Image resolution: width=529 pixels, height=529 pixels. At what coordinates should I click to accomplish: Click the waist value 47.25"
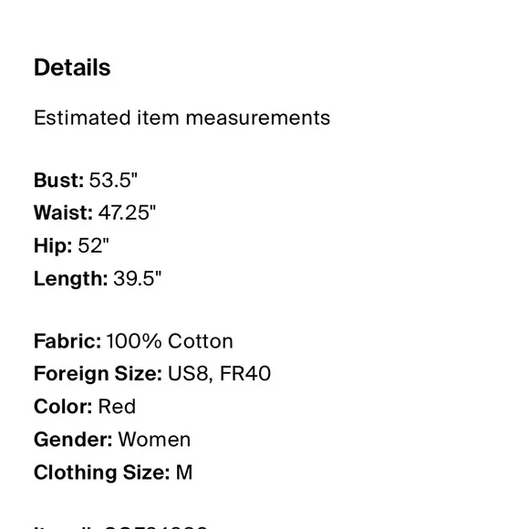point(127,213)
